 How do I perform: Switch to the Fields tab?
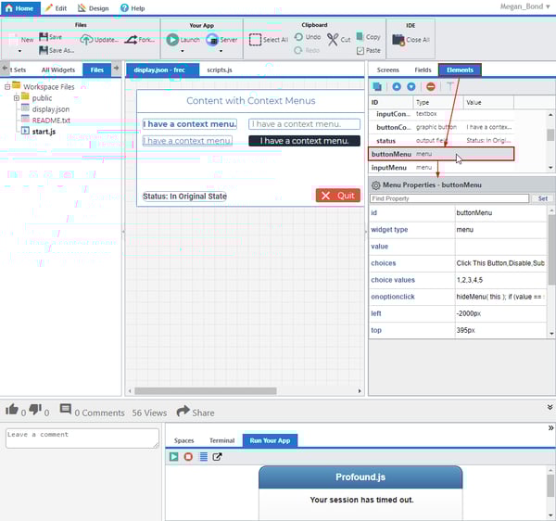pos(423,70)
